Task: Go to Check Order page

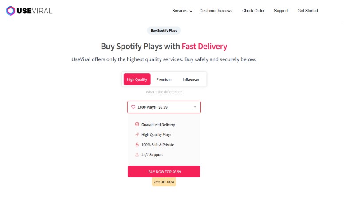Action: click(253, 11)
